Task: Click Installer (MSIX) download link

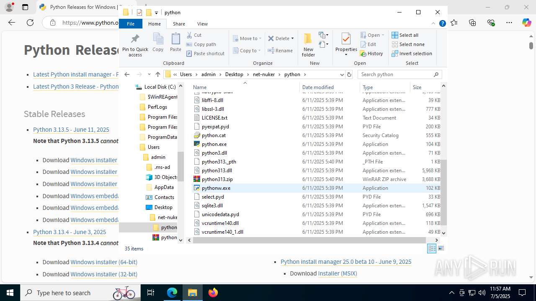Action: 338,273
